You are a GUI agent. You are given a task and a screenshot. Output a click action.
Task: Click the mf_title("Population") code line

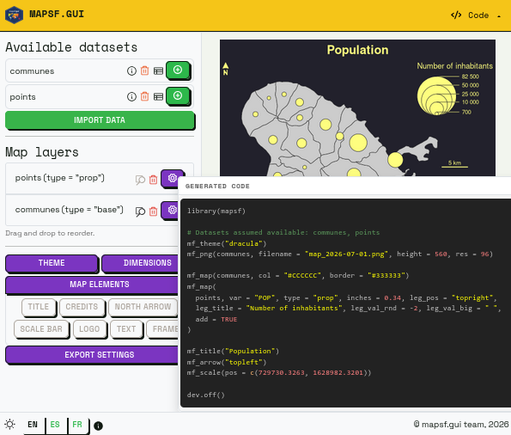coord(233,351)
